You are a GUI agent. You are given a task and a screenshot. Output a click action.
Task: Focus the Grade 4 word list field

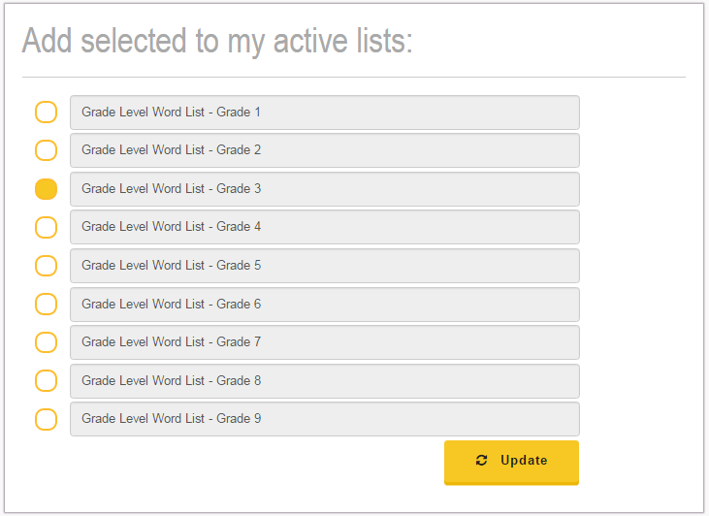coord(324,227)
